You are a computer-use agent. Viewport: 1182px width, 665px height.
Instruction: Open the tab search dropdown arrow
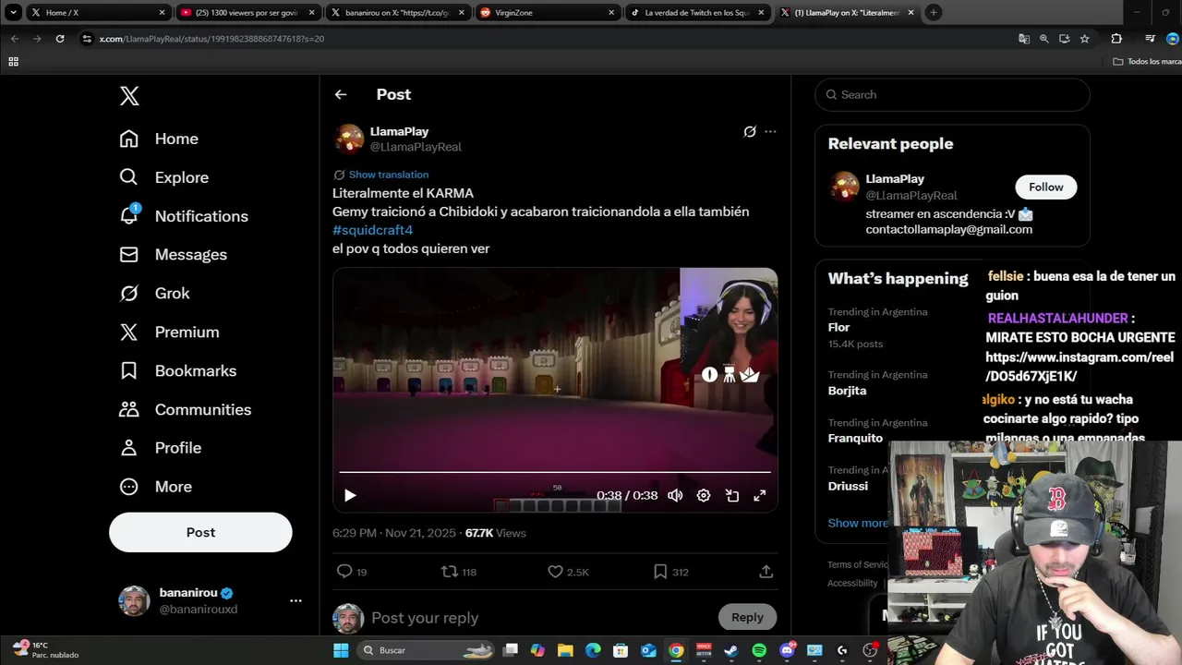(13, 13)
